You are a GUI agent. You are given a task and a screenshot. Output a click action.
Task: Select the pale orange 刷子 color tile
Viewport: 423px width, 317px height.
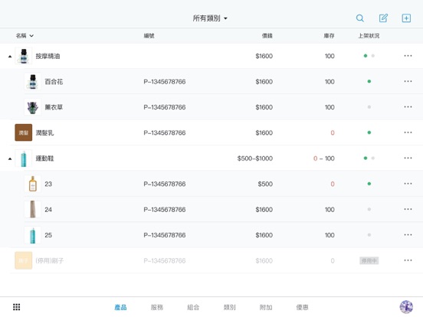pyautogui.click(x=24, y=260)
